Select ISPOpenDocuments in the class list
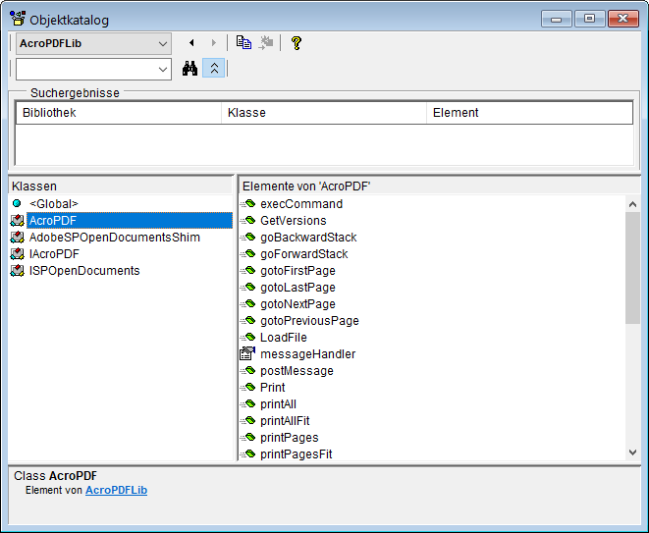649x533 pixels. 84,271
